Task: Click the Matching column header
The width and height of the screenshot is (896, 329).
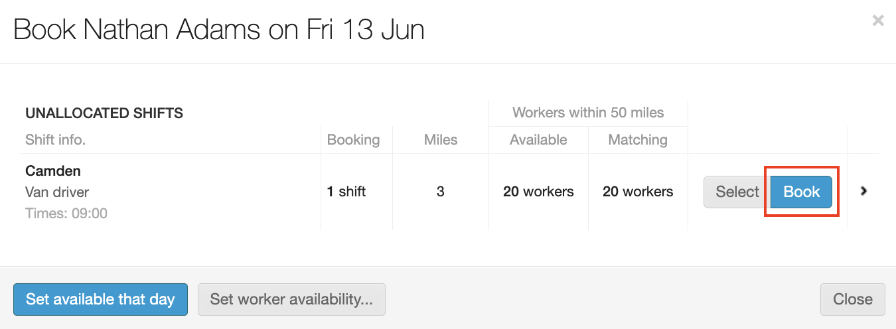Action: (x=638, y=140)
